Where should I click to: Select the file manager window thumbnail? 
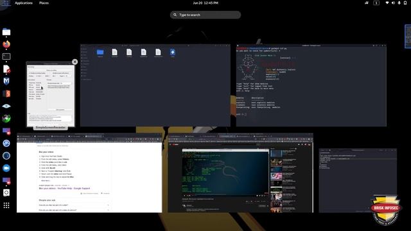155,85
